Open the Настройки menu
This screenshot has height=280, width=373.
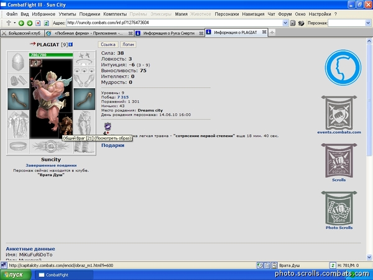tap(320, 14)
